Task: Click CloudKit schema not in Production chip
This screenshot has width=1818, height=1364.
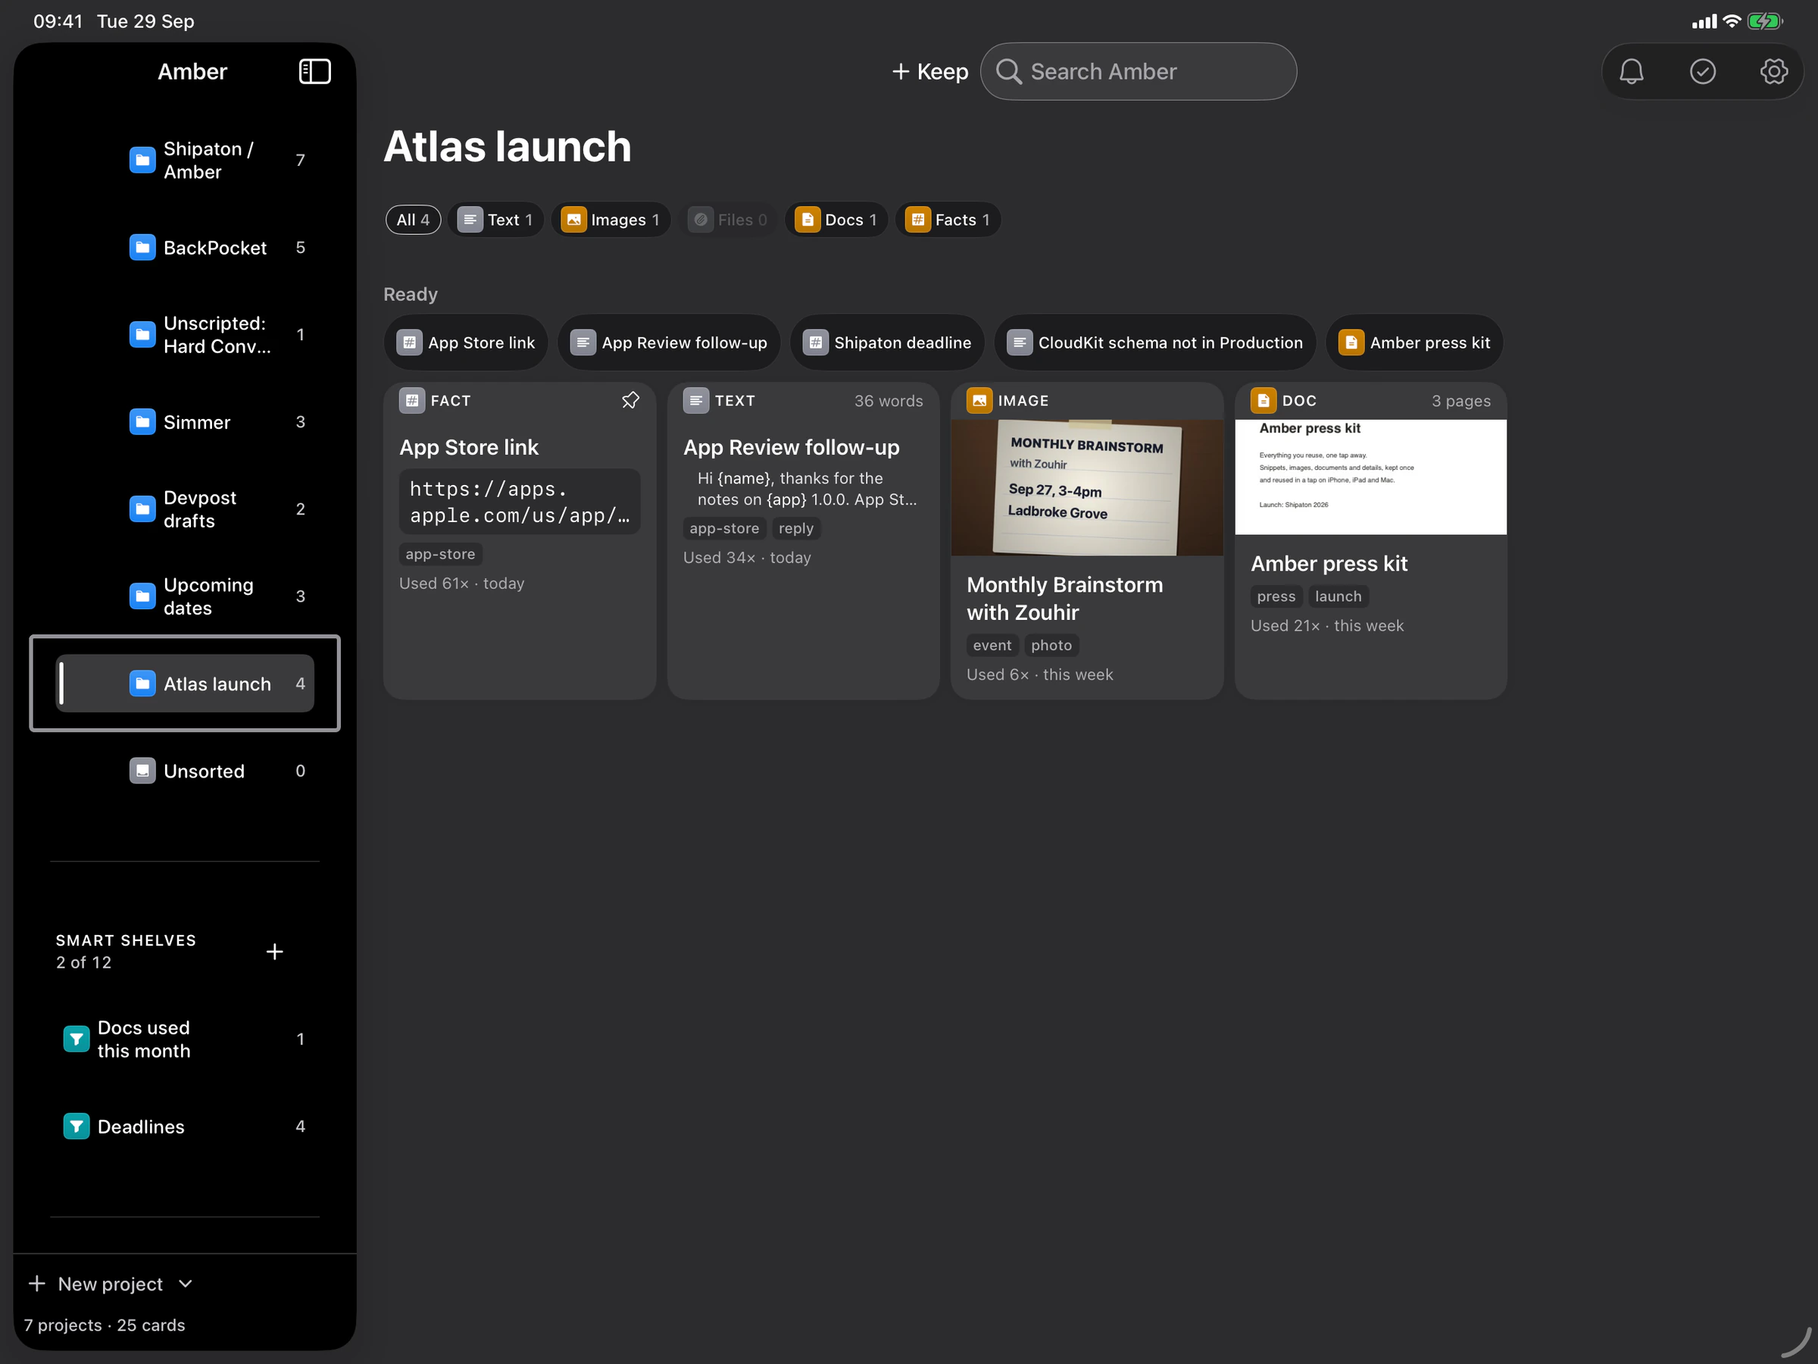Action: 1154,342
